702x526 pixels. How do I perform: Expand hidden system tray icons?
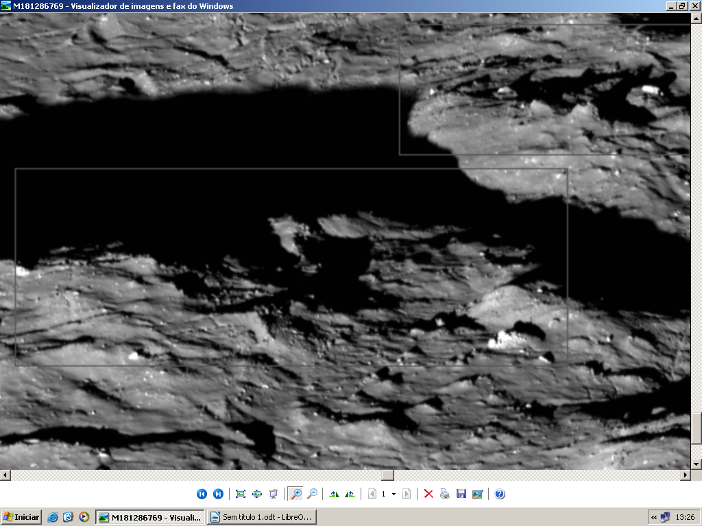[x=654, y=517]
